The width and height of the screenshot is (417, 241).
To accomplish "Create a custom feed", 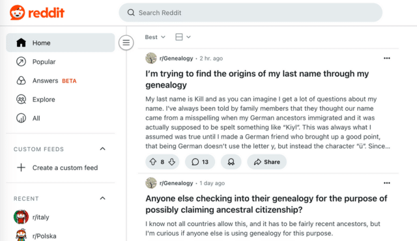I will 61,167.
